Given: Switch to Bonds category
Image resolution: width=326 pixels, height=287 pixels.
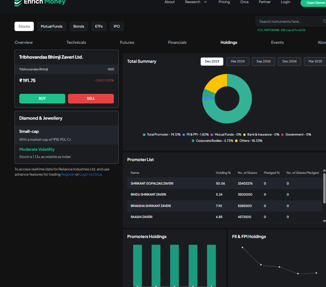Looking at the screenshot, I should [79, 27].
